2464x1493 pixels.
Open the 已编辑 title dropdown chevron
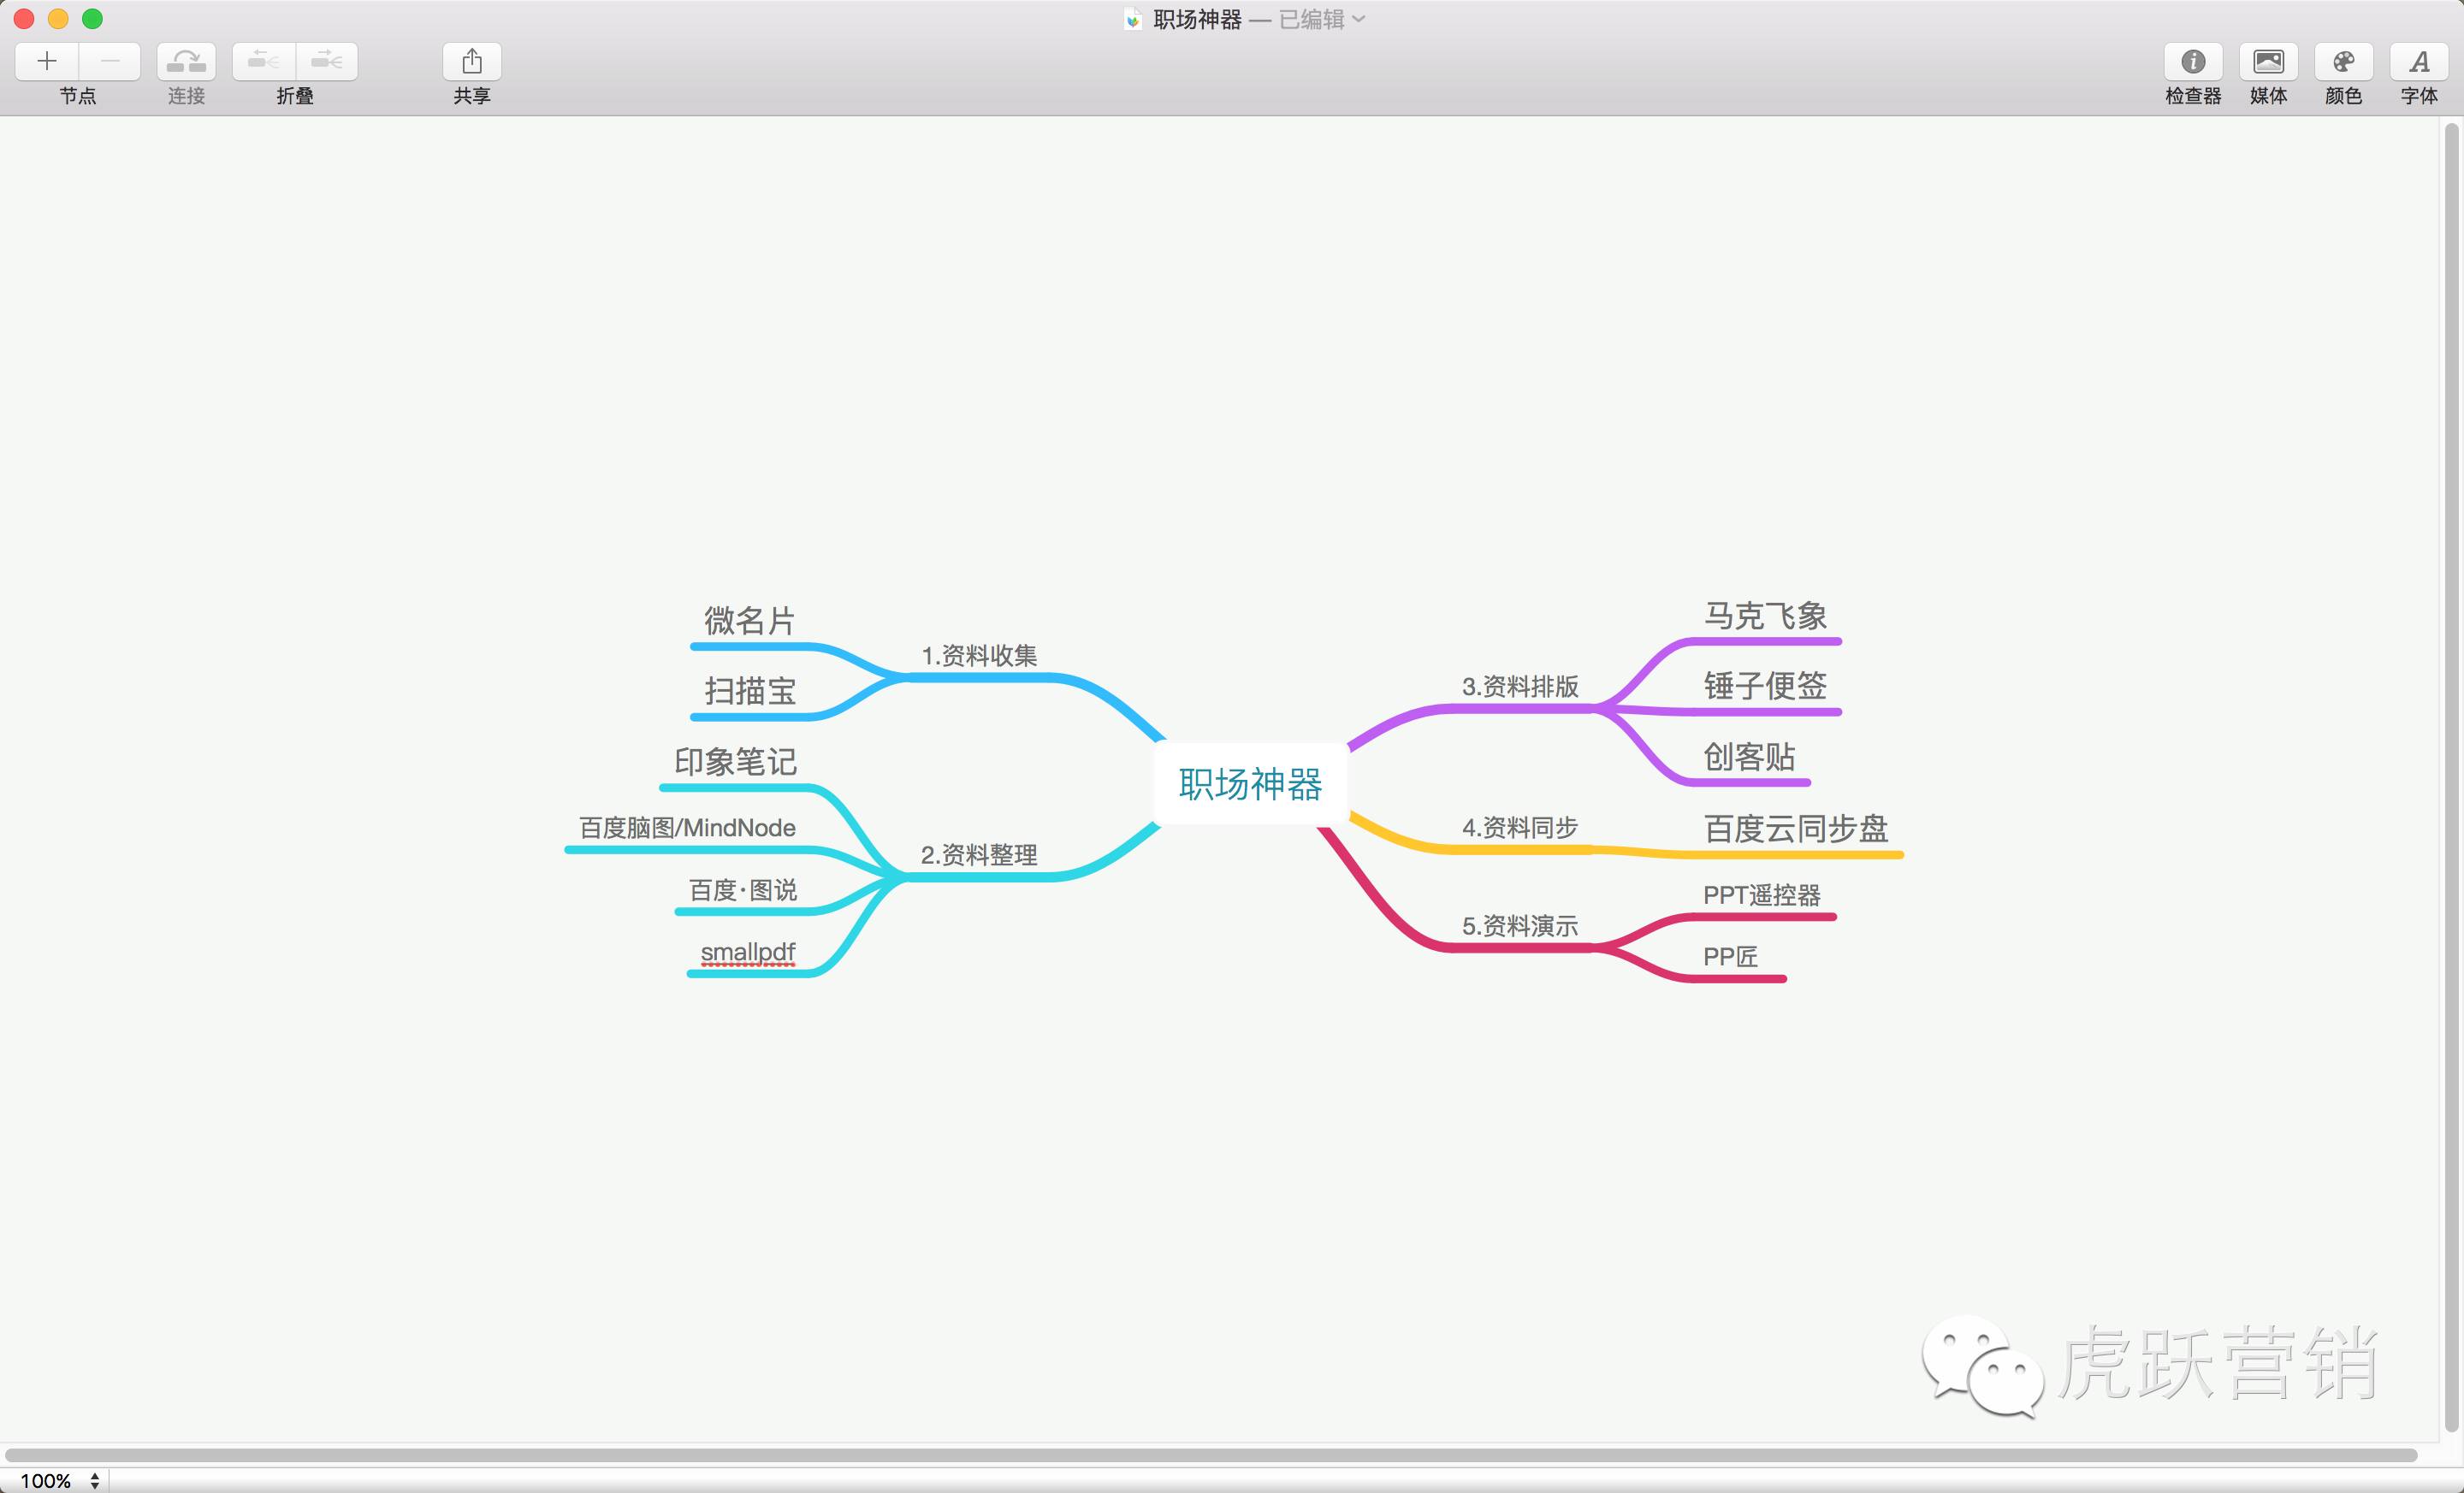(x=1358, y=19)
